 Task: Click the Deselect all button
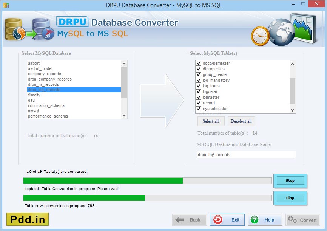point(241,121)
